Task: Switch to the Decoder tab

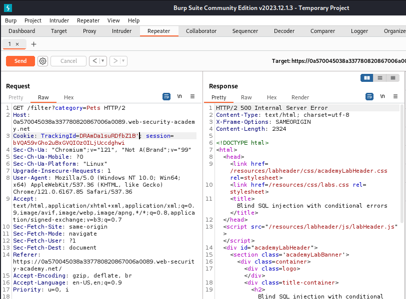Action: click(x=284, y=31)
